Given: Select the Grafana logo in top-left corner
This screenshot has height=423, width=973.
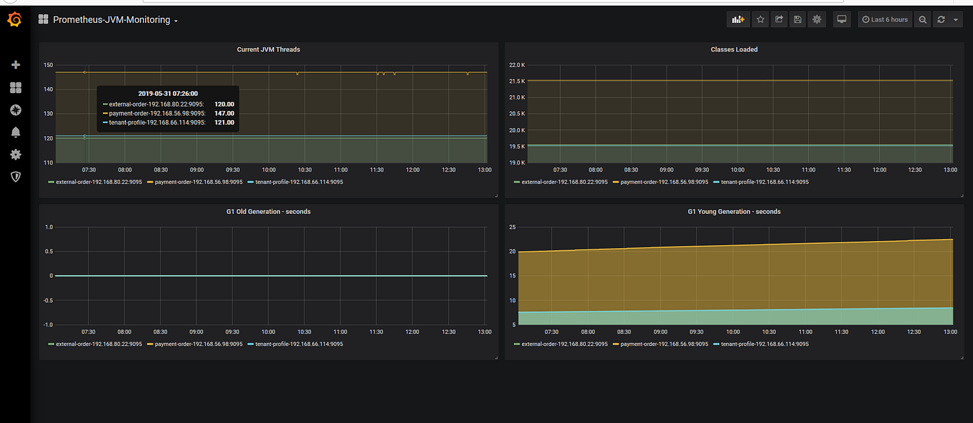Looking at the screenshot, I should pyautogui.click(x=14, y=19).
